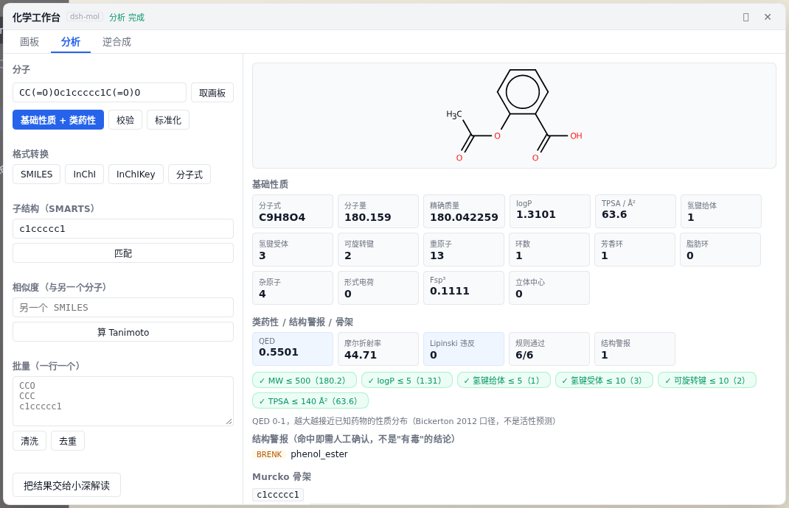This screenshot has width=789, height=508.
Task: Click the 校验 button
Action: [x=125, y=120]
